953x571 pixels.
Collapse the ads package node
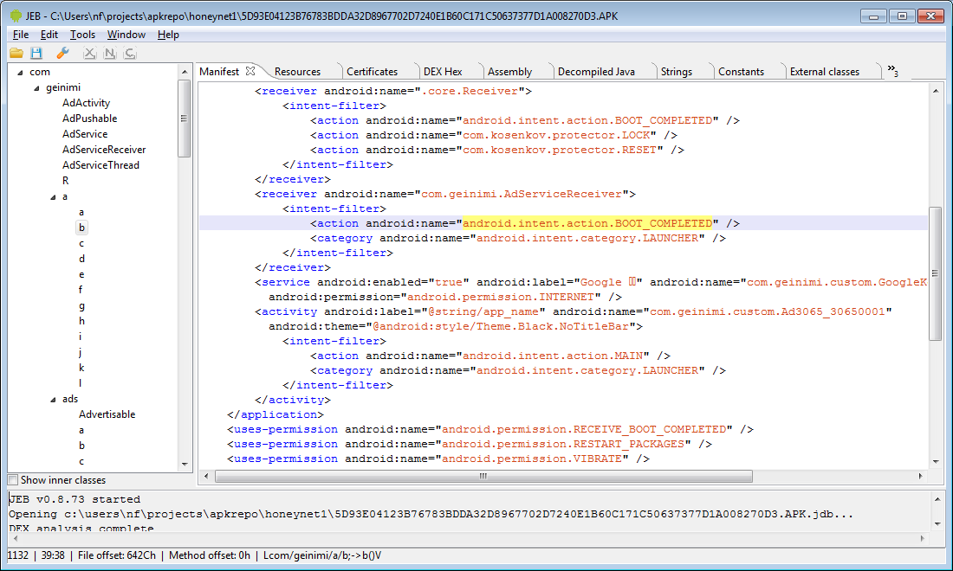coord(52,399)
